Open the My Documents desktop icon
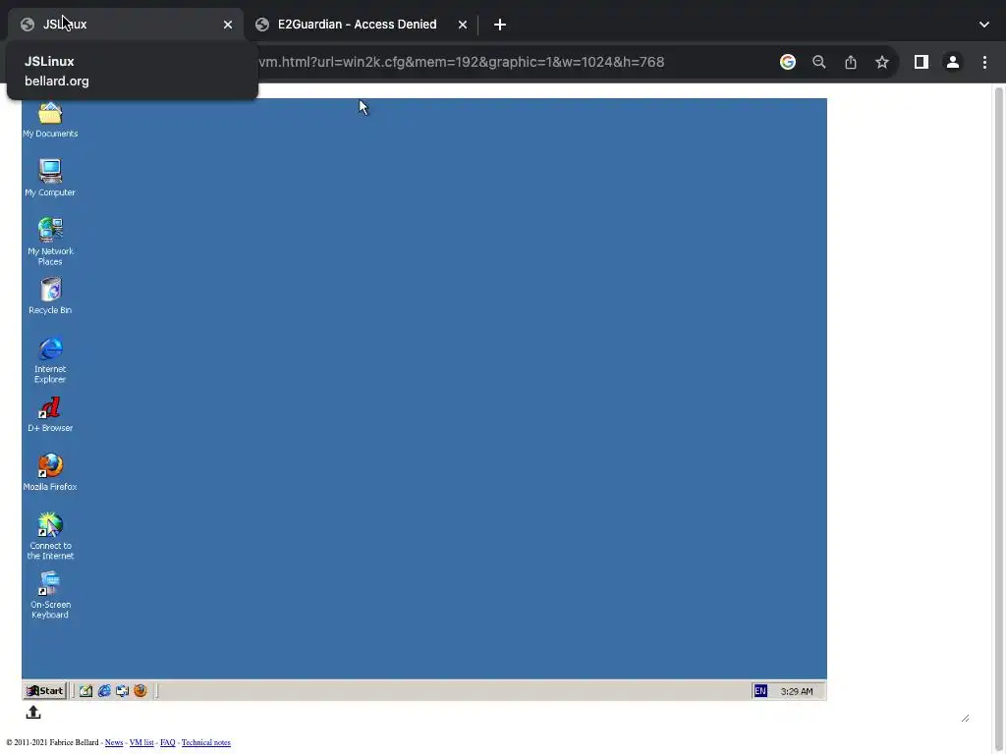The width and height of the screenshot is (1006, 754). coord(50,120)
